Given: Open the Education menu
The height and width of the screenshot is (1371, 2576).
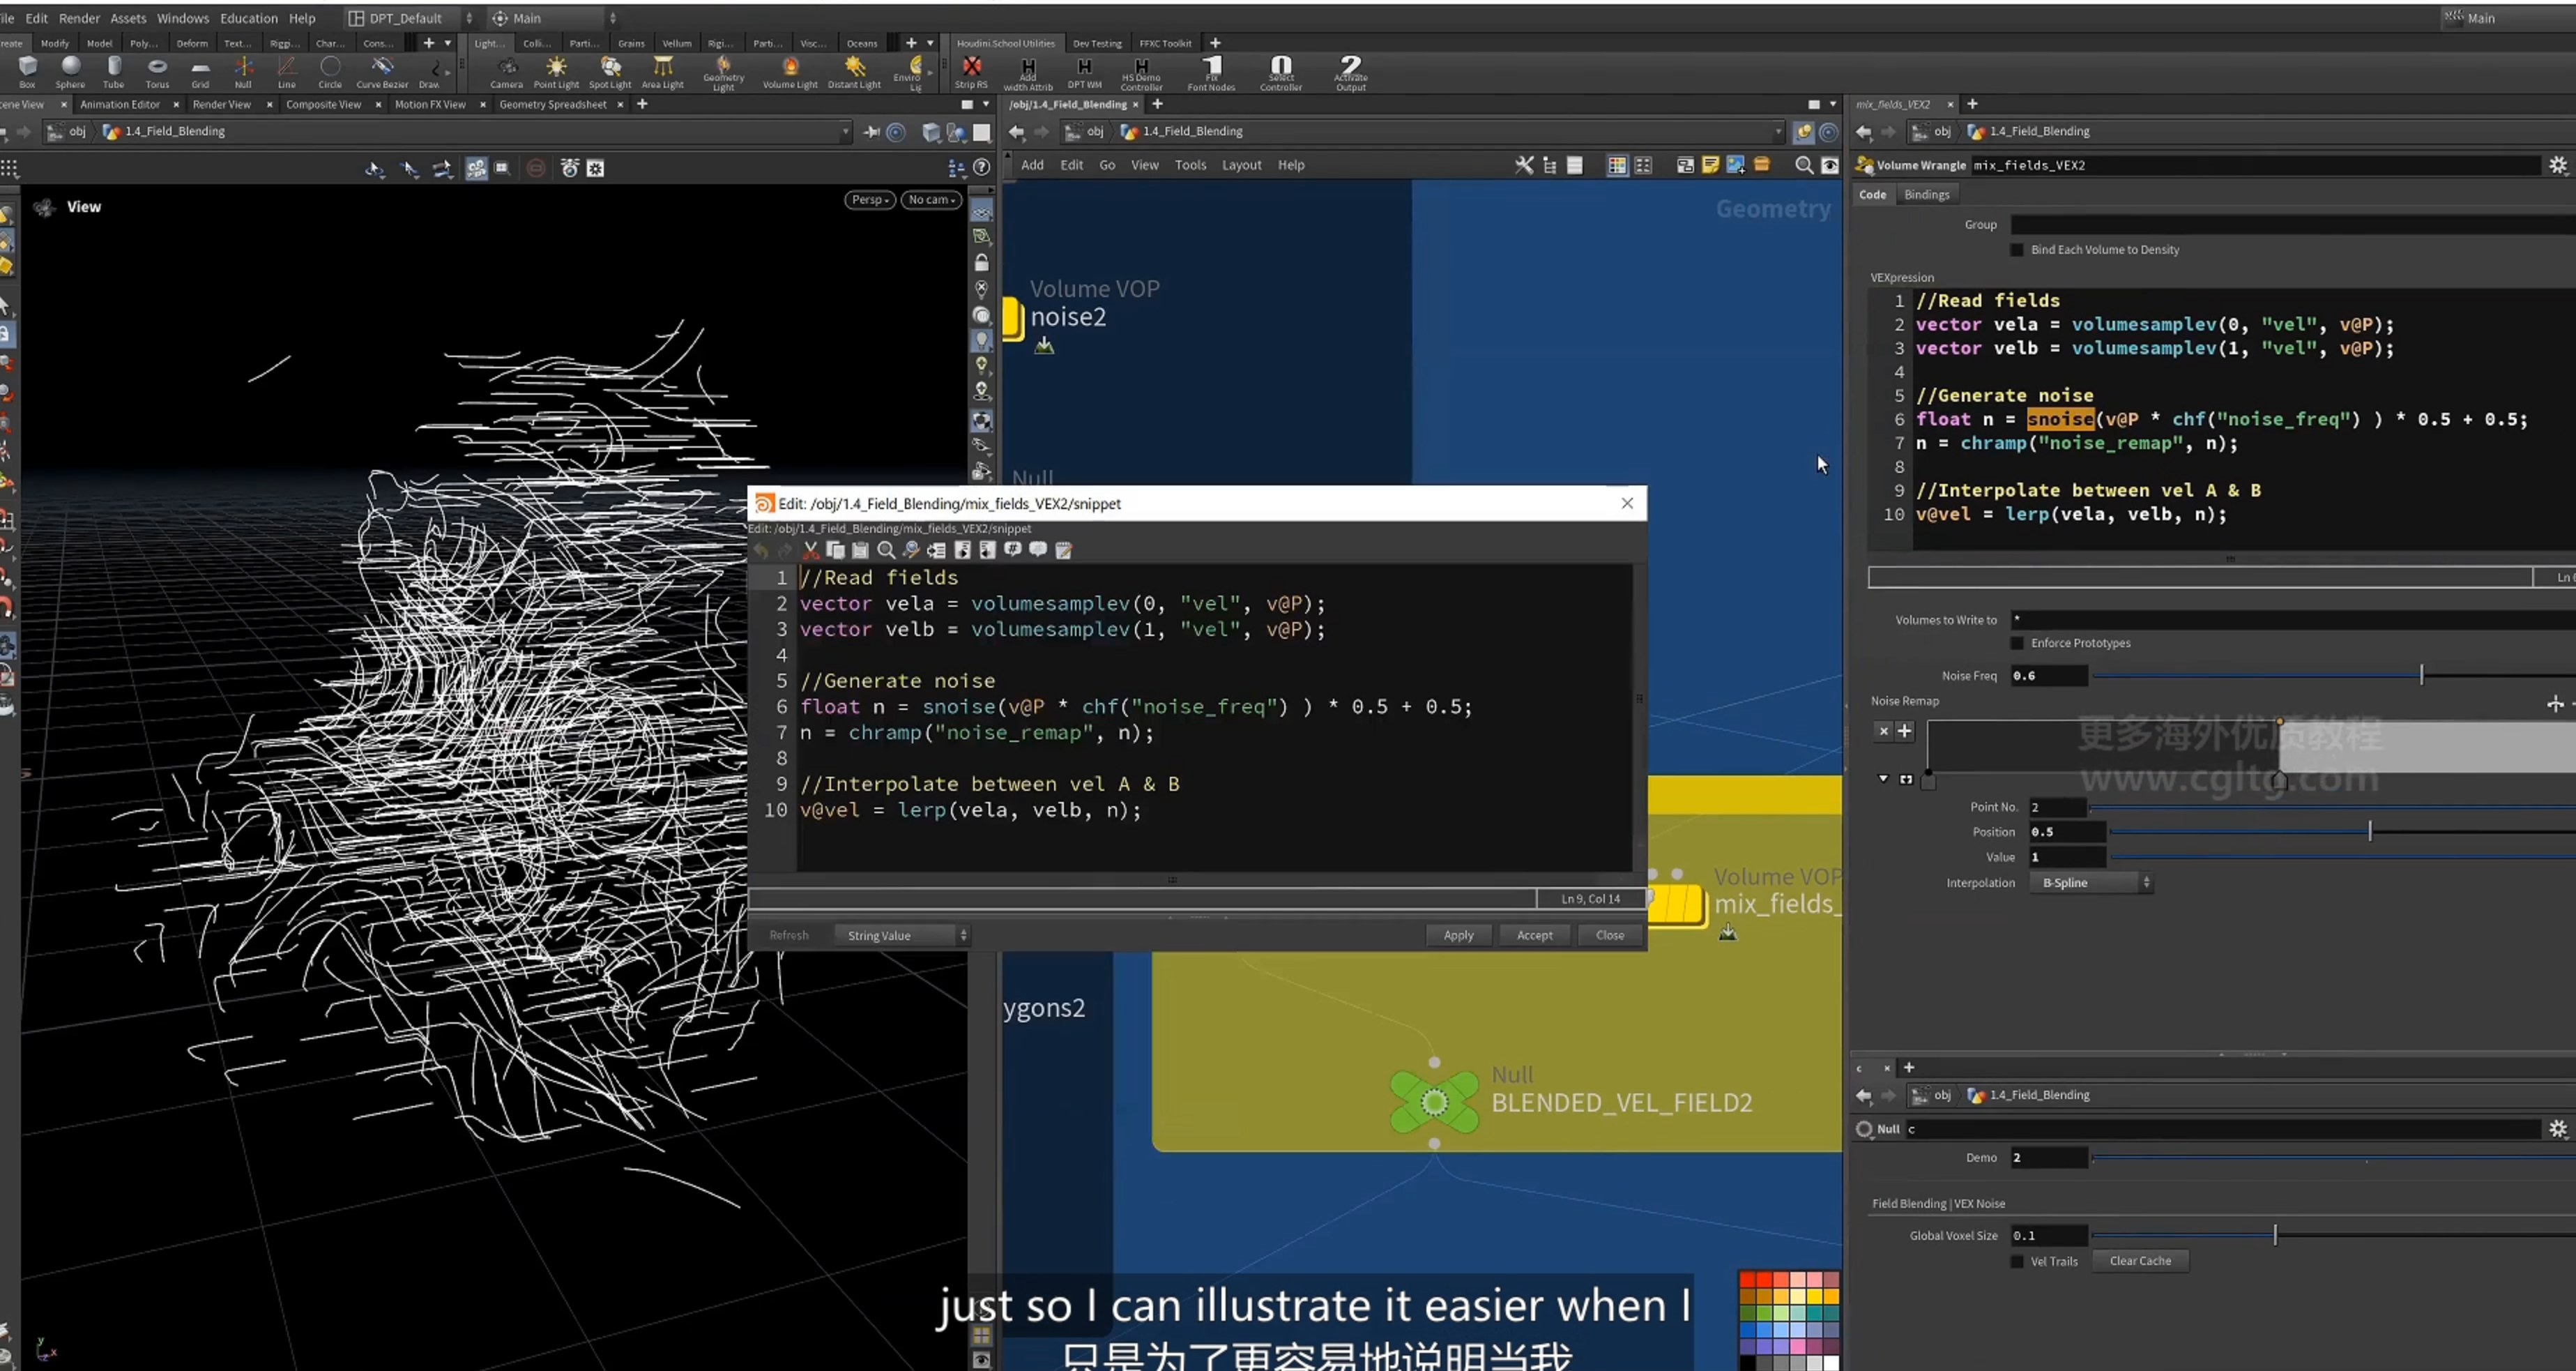Looking at the screenshot, I should pyautogui.click(x=249, y=18).
